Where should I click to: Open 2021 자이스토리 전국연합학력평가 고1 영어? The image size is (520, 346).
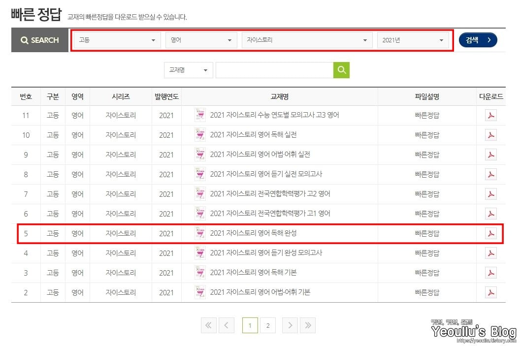click(270, 214)
